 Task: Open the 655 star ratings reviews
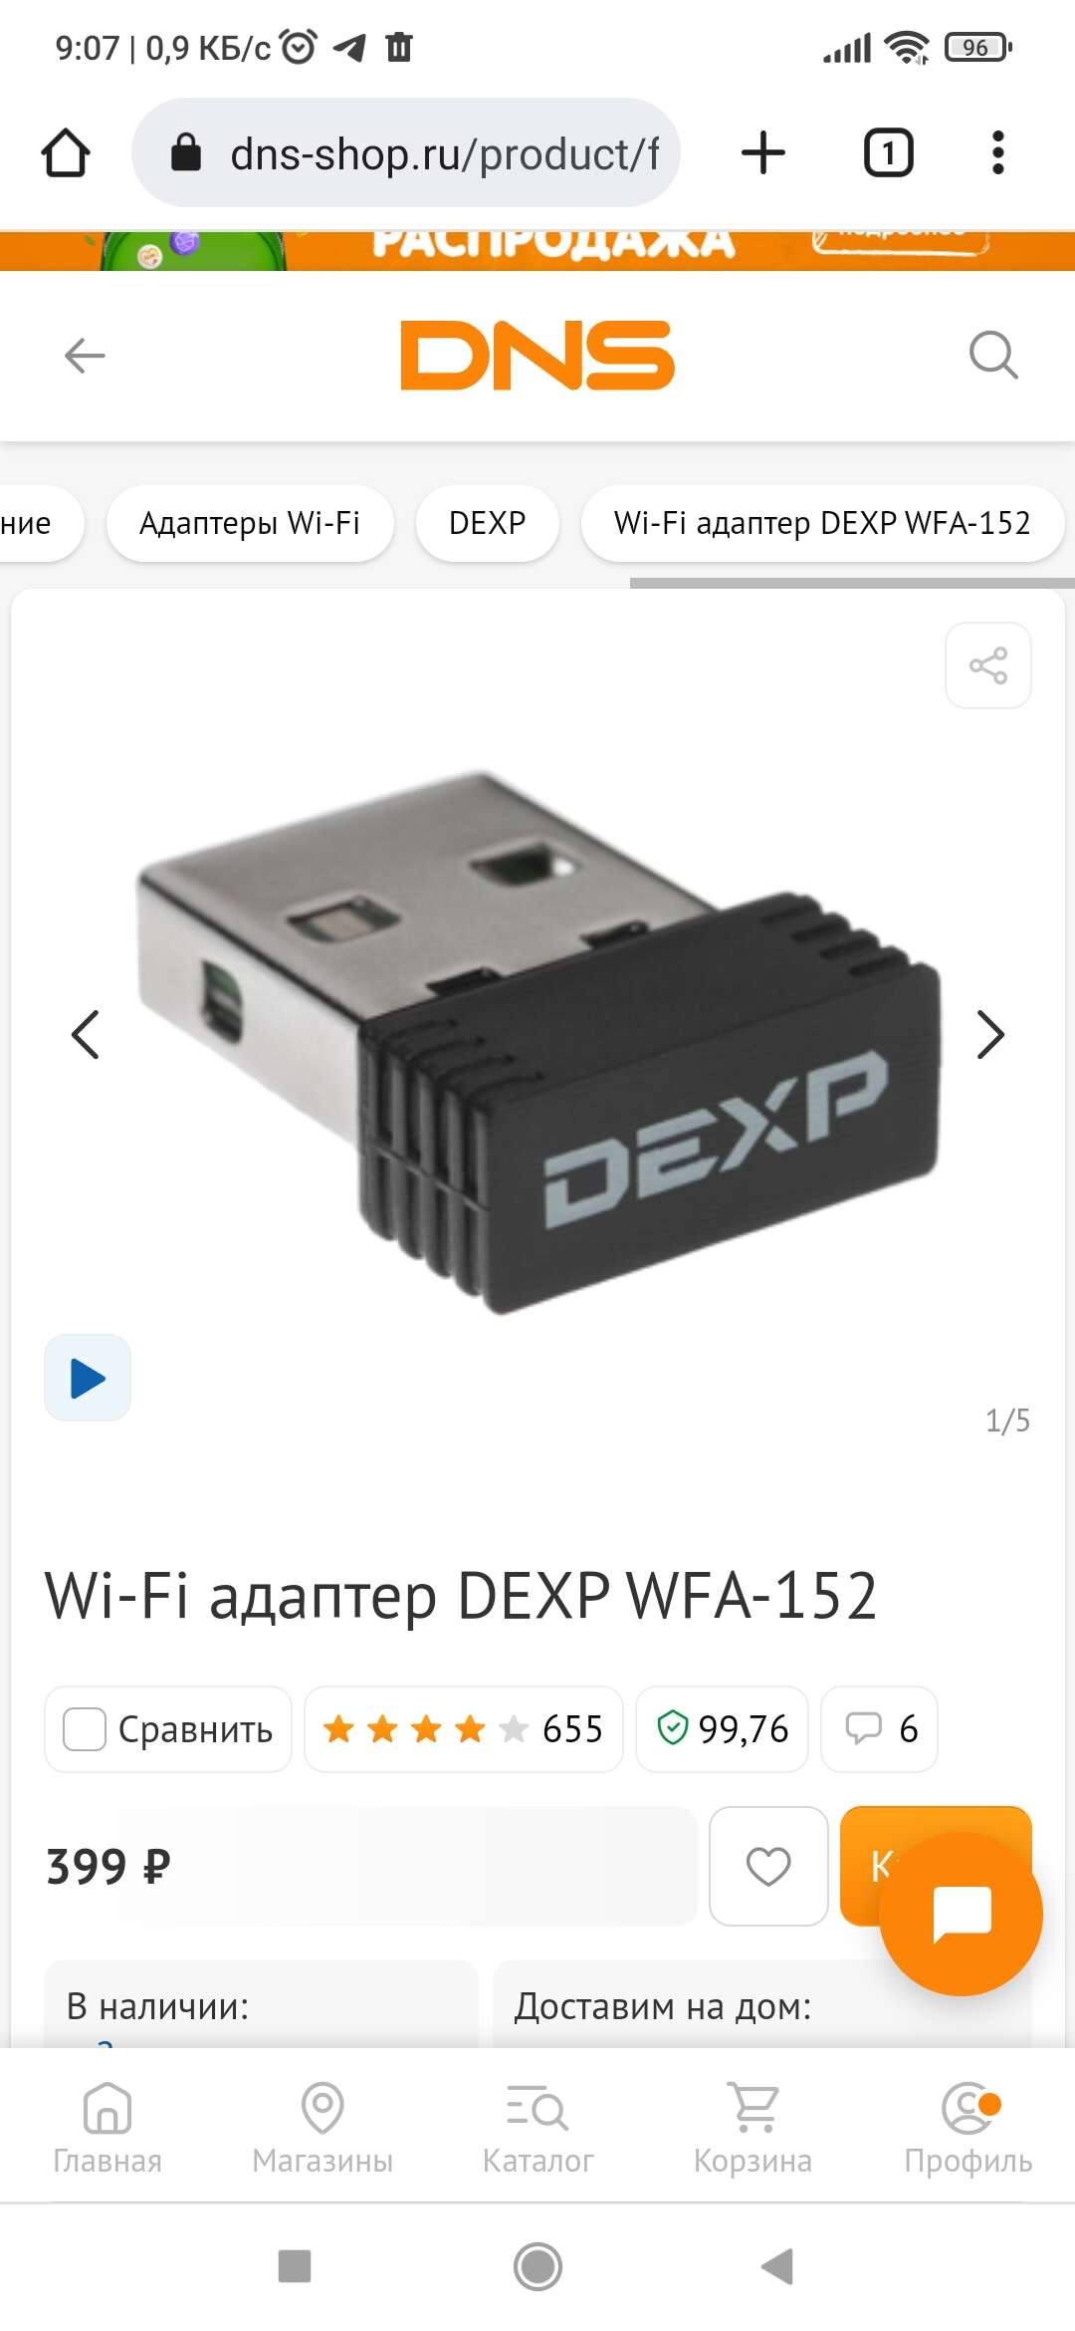pos(464,1729)
